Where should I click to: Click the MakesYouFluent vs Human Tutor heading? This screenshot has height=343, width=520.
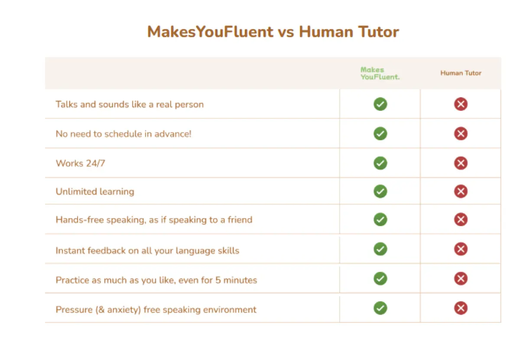tap(273, 32)
